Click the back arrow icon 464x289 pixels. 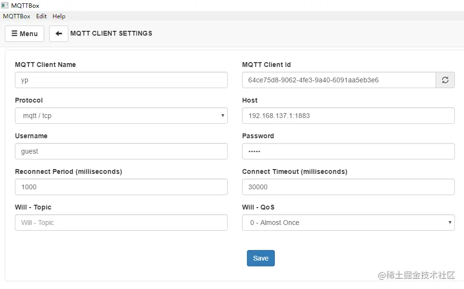pyautogui.click(x=59, y=34)
